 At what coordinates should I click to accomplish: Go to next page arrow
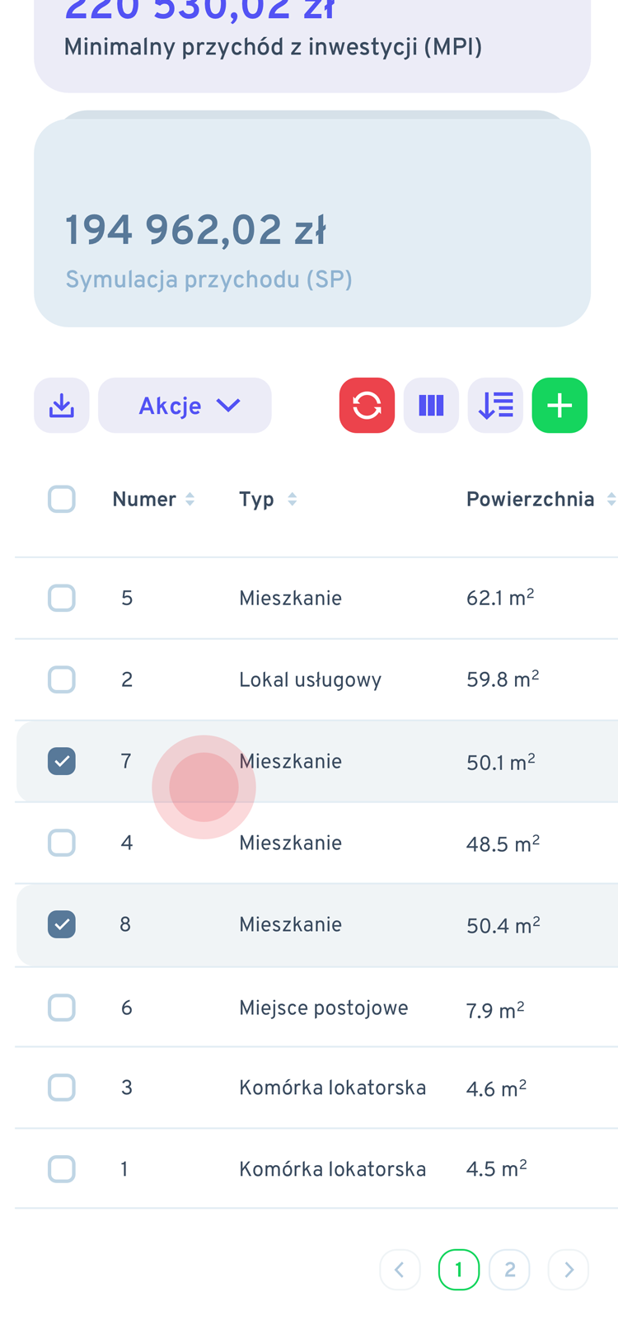568,1270
